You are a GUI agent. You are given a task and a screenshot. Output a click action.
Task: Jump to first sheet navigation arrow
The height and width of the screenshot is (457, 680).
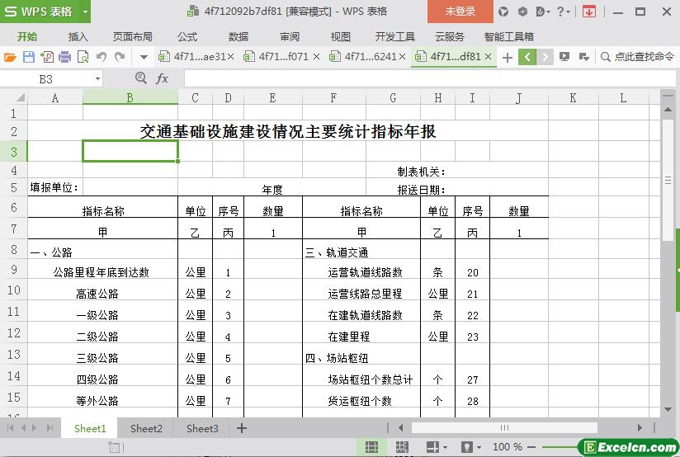click(x=11, y=428)
